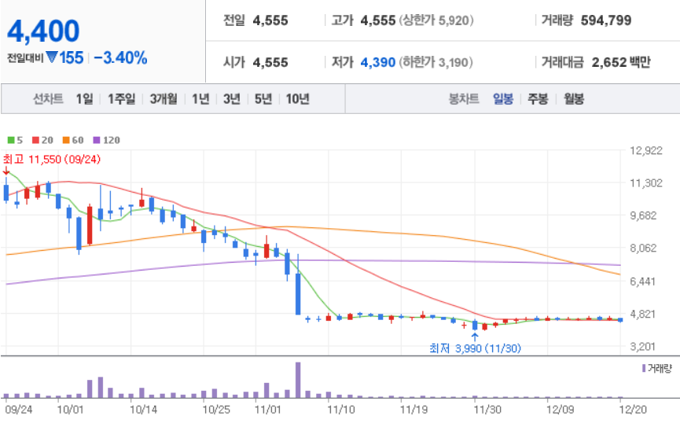This screenshot has width=680, height=427.
Task: Click the 3,201 price axis label
Action: coord(643,347)
